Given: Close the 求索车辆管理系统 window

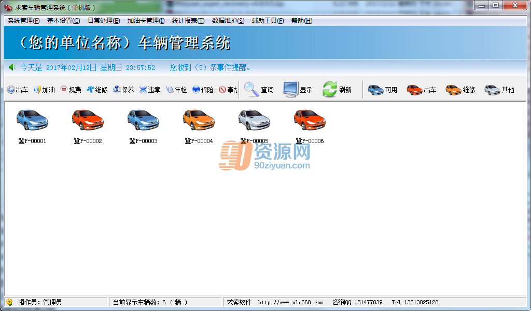Looking at the screenshot, I should (515, 5).
